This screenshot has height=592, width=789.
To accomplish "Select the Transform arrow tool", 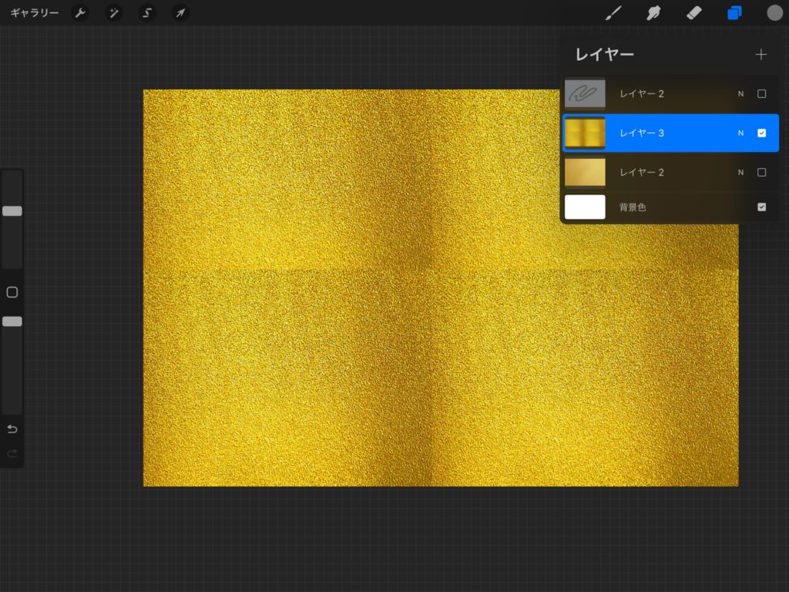I will click(180, 13).
